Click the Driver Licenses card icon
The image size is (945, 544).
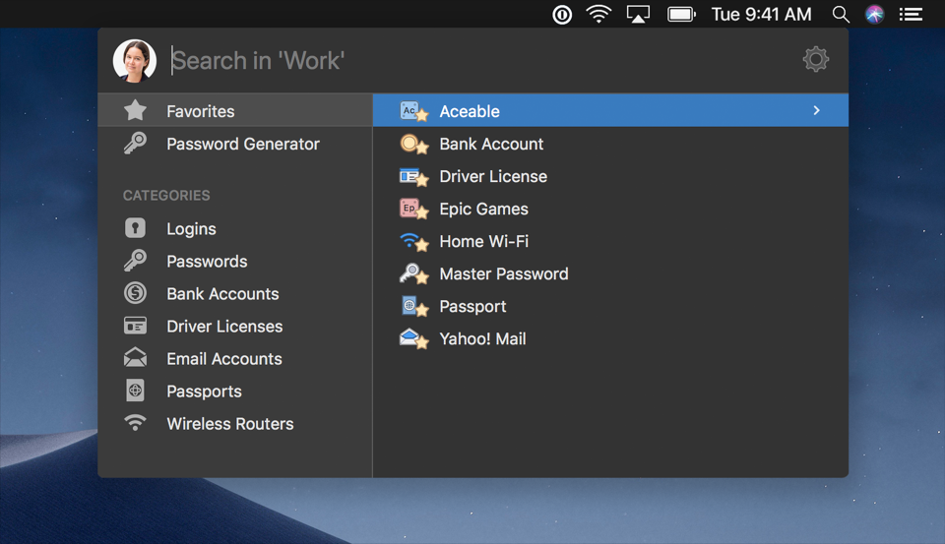(135, 326)
